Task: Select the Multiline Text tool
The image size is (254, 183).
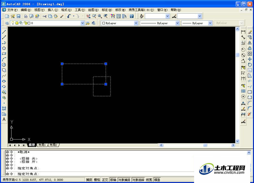Action: click(4, 119)
